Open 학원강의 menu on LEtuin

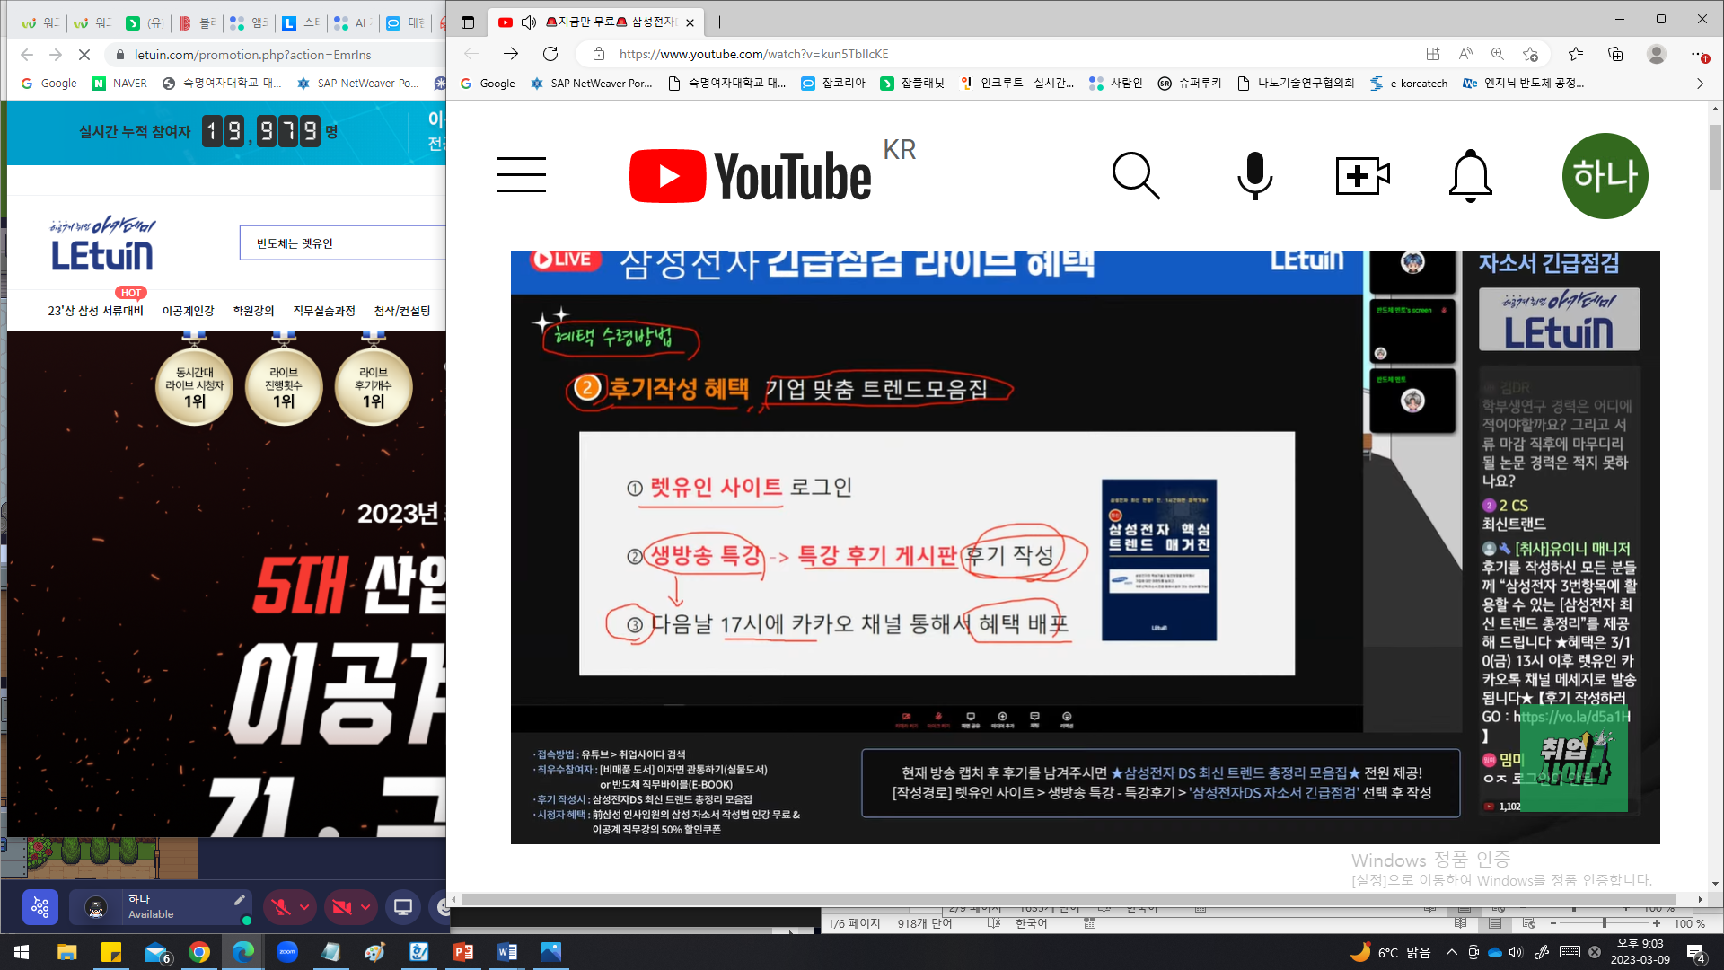tap(253, 311)
